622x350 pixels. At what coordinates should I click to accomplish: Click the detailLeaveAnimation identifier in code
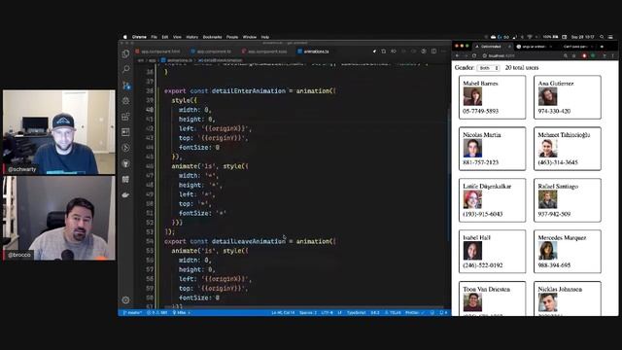pyautogui.click(x=249, y=241)
